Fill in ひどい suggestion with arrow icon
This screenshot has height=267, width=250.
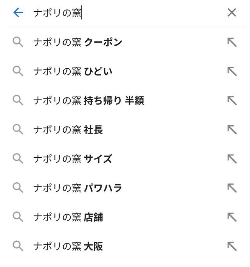(x=232, y=71)
